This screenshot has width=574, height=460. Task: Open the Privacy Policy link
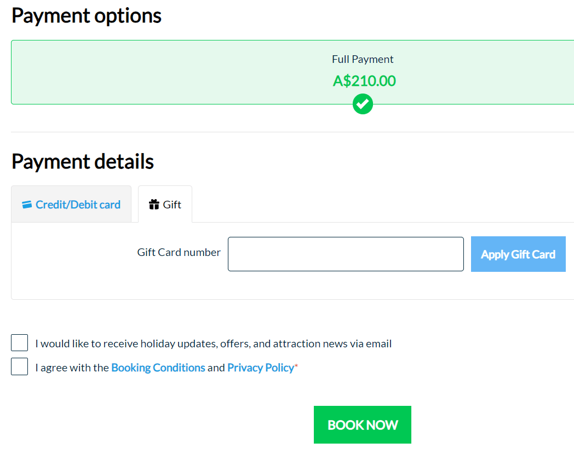click(x=261, y=368)
